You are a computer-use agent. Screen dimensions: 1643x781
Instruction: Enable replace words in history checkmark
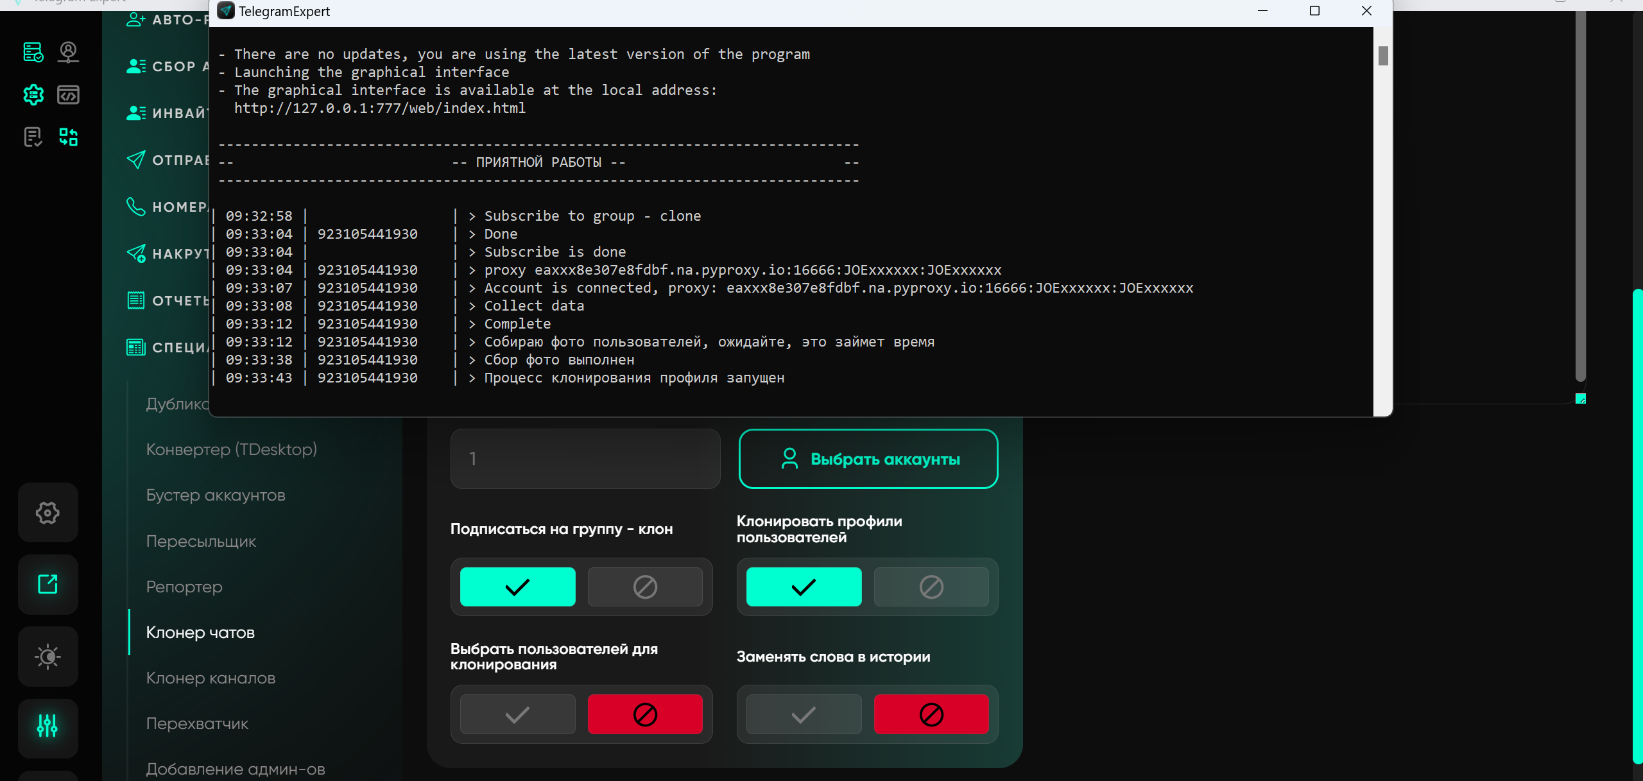pyautogui.click(x=804, y=714)
